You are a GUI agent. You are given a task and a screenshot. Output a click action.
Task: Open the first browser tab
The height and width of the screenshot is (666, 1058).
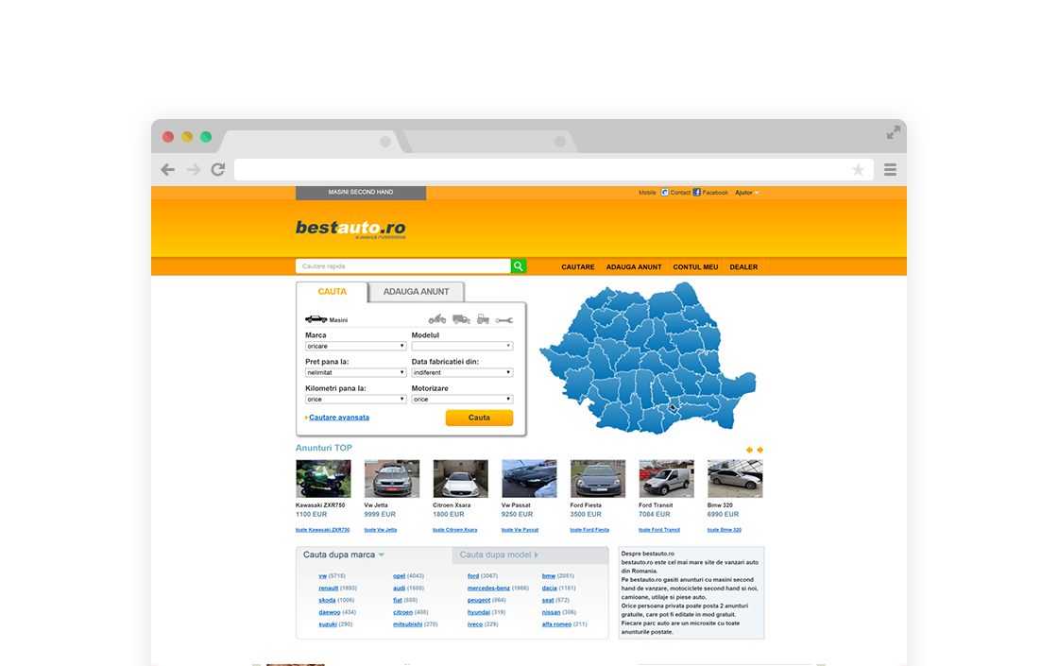coord(311,141)
